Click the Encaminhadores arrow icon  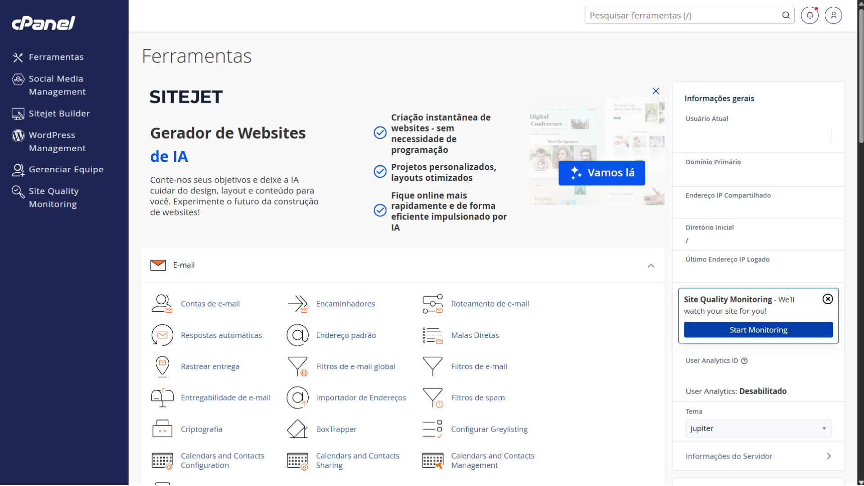point(297,304)
